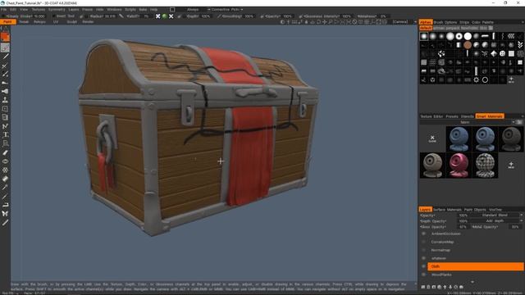Image resolution: width=525 pixels, height=295 pixels.
Task: Toggle the depth channel X icon
Action: 158,16
